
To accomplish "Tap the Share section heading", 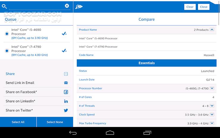I will pos(10,74).
